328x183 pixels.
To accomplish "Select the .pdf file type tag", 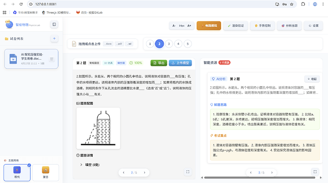I will [x=119, y=44].
